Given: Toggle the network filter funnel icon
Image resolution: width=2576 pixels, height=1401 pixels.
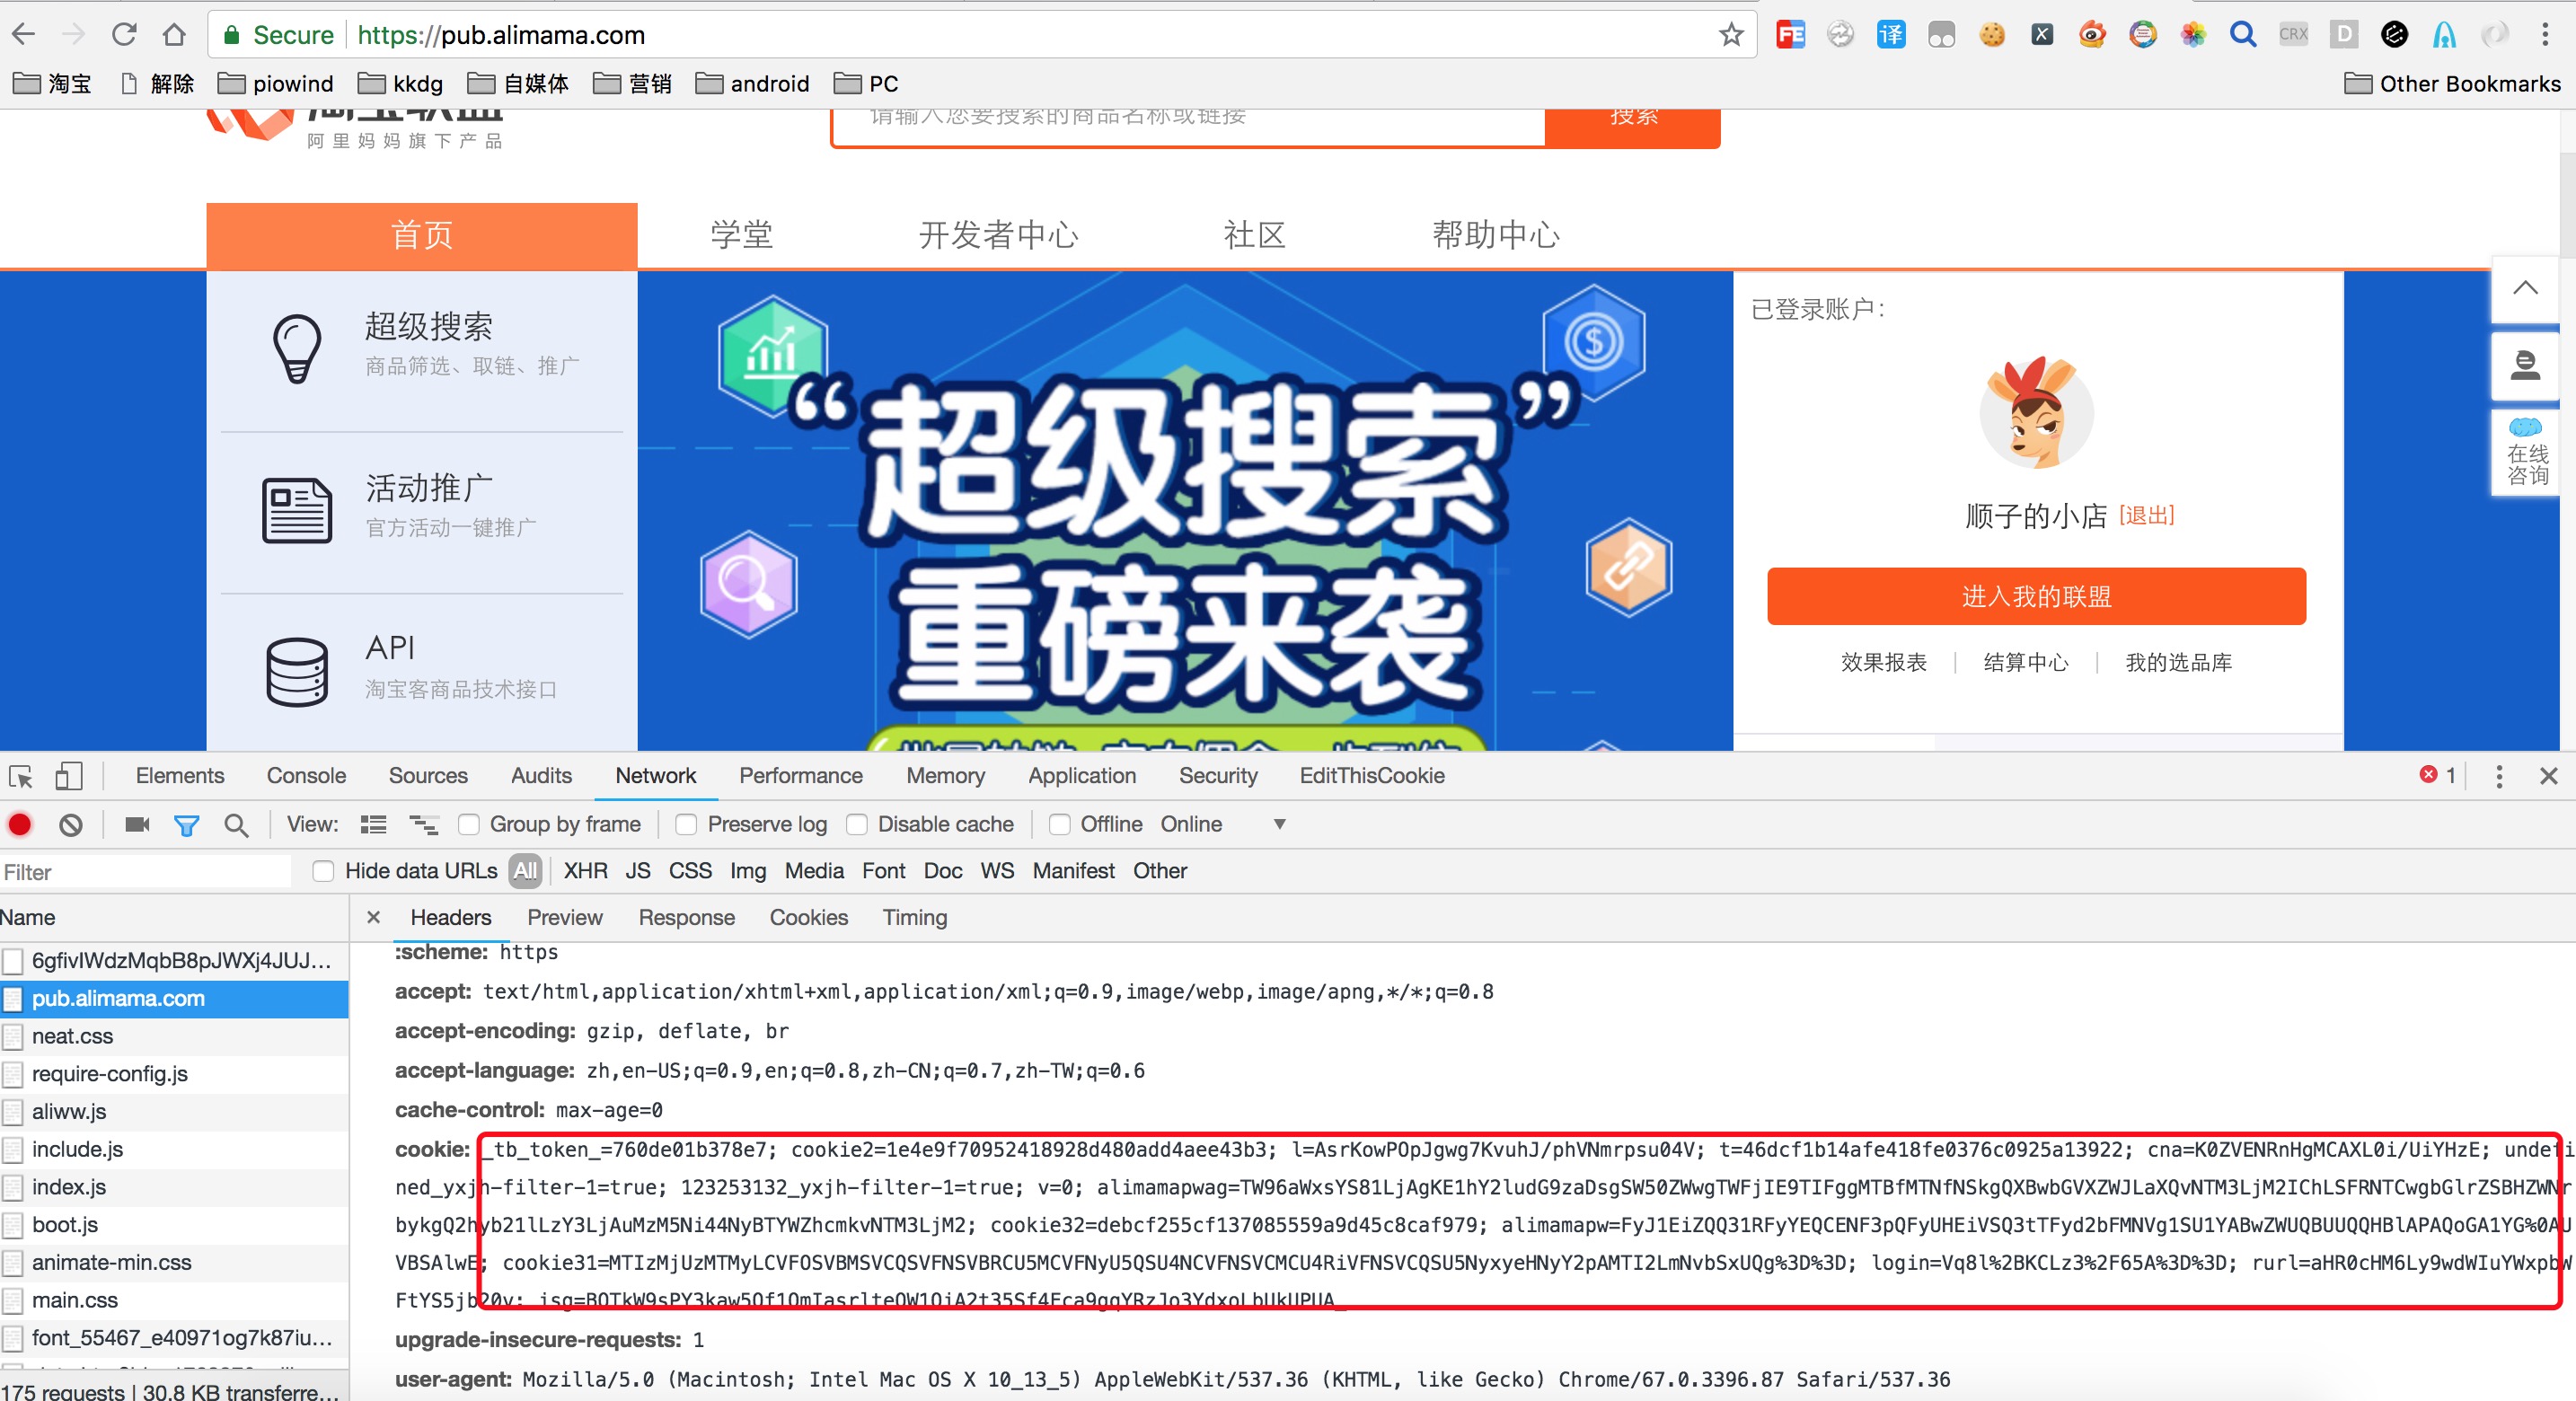Looking at the screenshot, I should [x=186, y=824].
